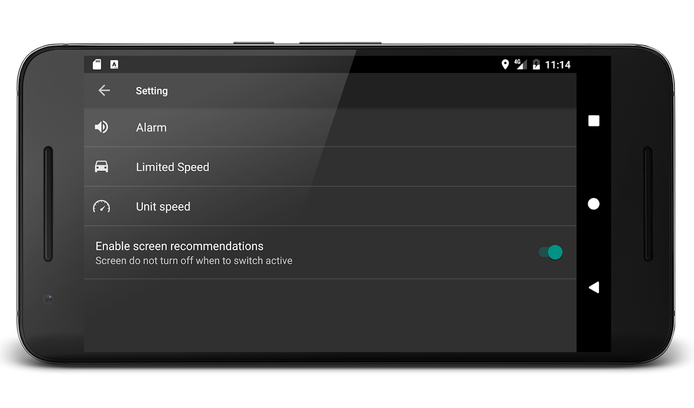
Task: Disable the screen recommendations switch
Action: (551, 252)
